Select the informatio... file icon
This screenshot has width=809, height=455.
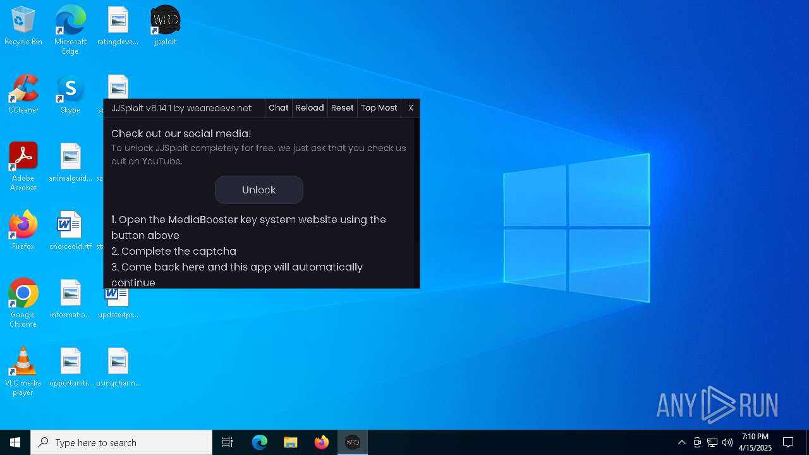tap(70, 300)
